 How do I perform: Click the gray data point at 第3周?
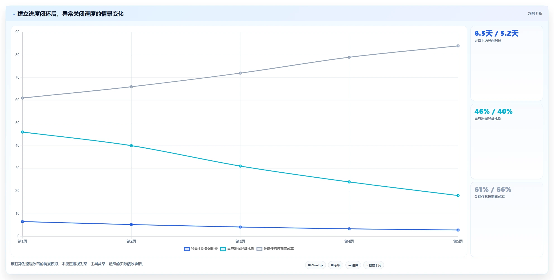[x=240, y=73]
